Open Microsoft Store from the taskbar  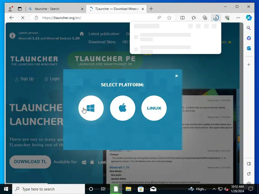coord(141,189)
